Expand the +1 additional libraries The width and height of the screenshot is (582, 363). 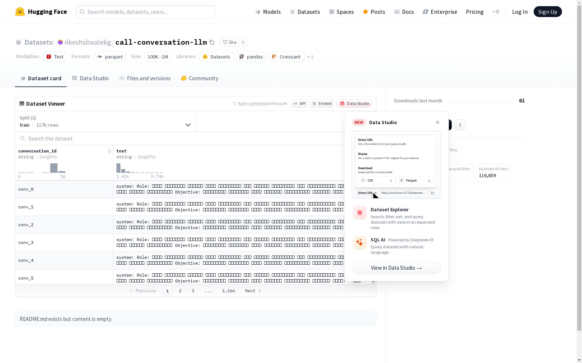point(310,57)
